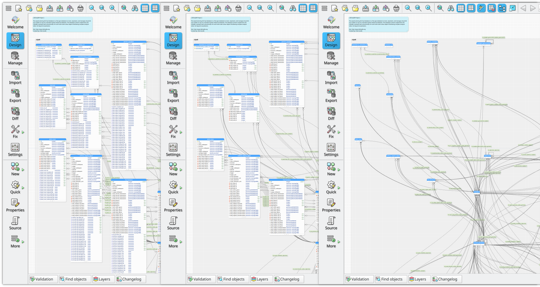Save the model using the left panel toolbar

coord(50,8)
